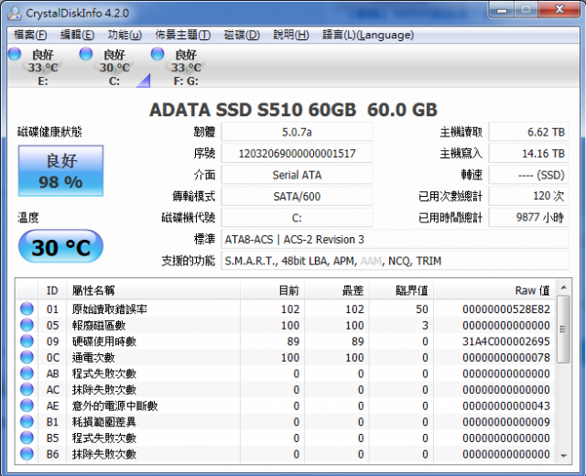The height and width of the screenshot is (476, 586).
Task: Click the attribute list scrollbar thumb
Action: tap(563, 329)
